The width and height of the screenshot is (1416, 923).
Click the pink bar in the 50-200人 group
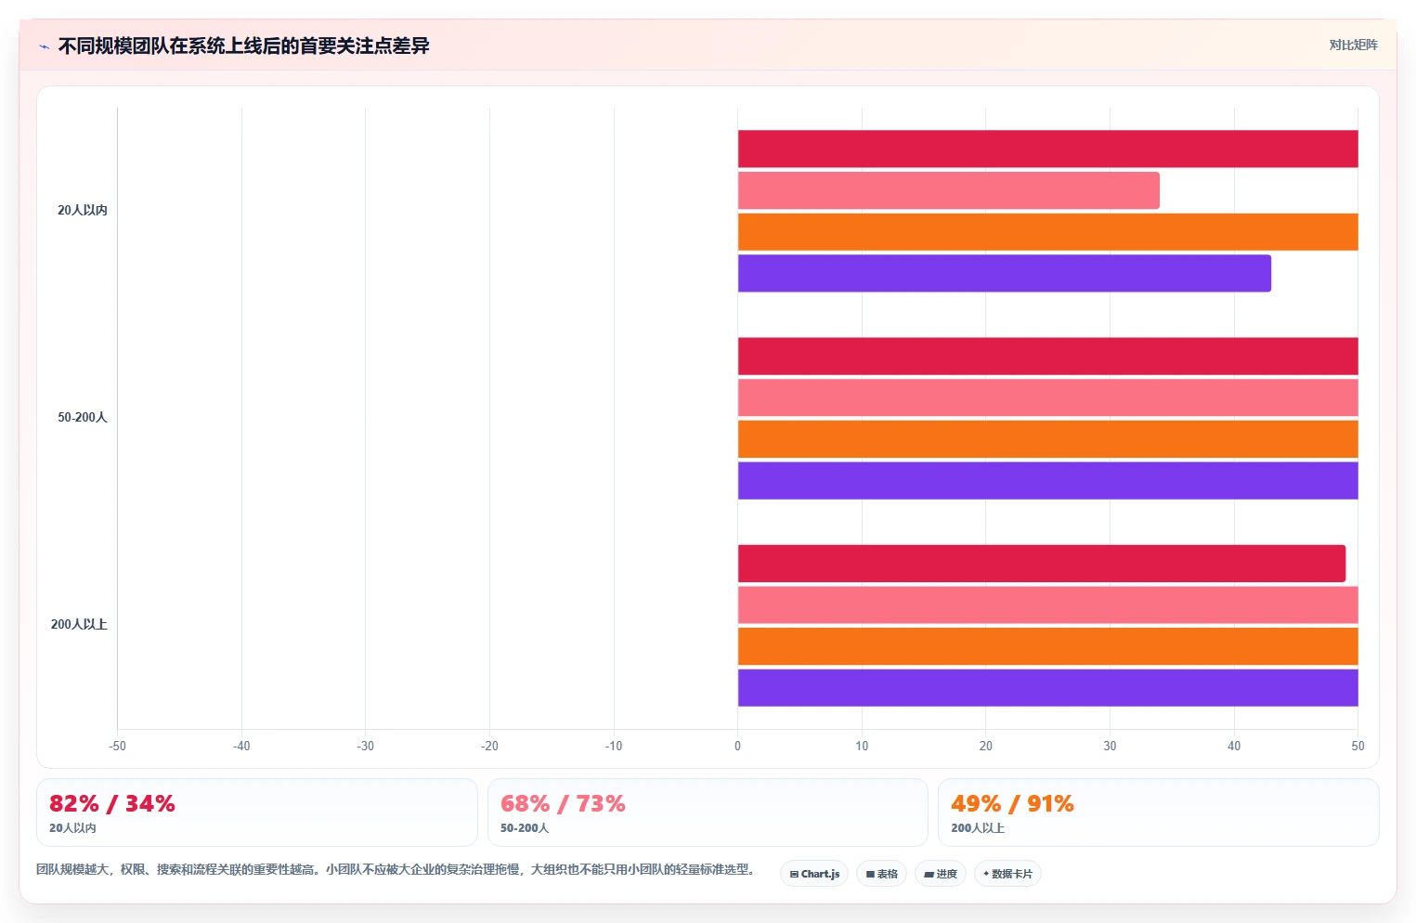point(1047,397)
